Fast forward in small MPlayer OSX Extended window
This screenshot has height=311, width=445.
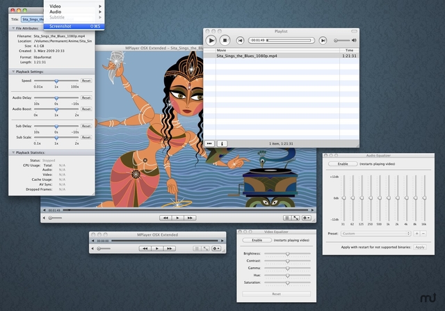coord(170,248)
